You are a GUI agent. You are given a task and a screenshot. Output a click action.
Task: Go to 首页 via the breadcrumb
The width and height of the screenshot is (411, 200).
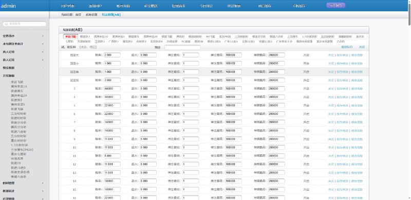[79, 15]
